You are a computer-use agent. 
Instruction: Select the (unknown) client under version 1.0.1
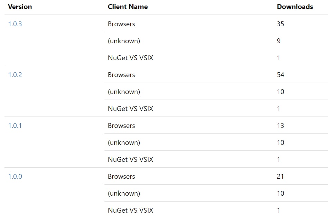coord(124,143)
